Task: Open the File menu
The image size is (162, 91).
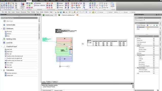Action: (3, 12)
